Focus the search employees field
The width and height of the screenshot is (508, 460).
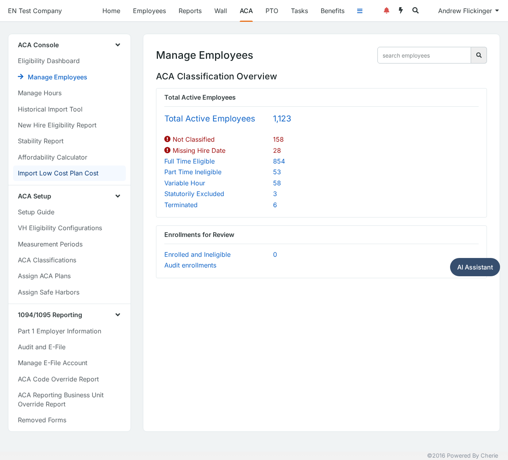tap(424, 55)
